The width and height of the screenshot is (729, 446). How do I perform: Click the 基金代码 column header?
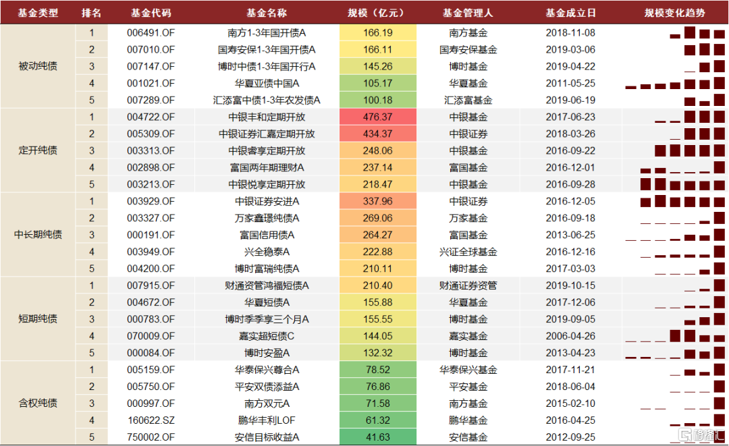pyautogui.click(x=151, y=13)
